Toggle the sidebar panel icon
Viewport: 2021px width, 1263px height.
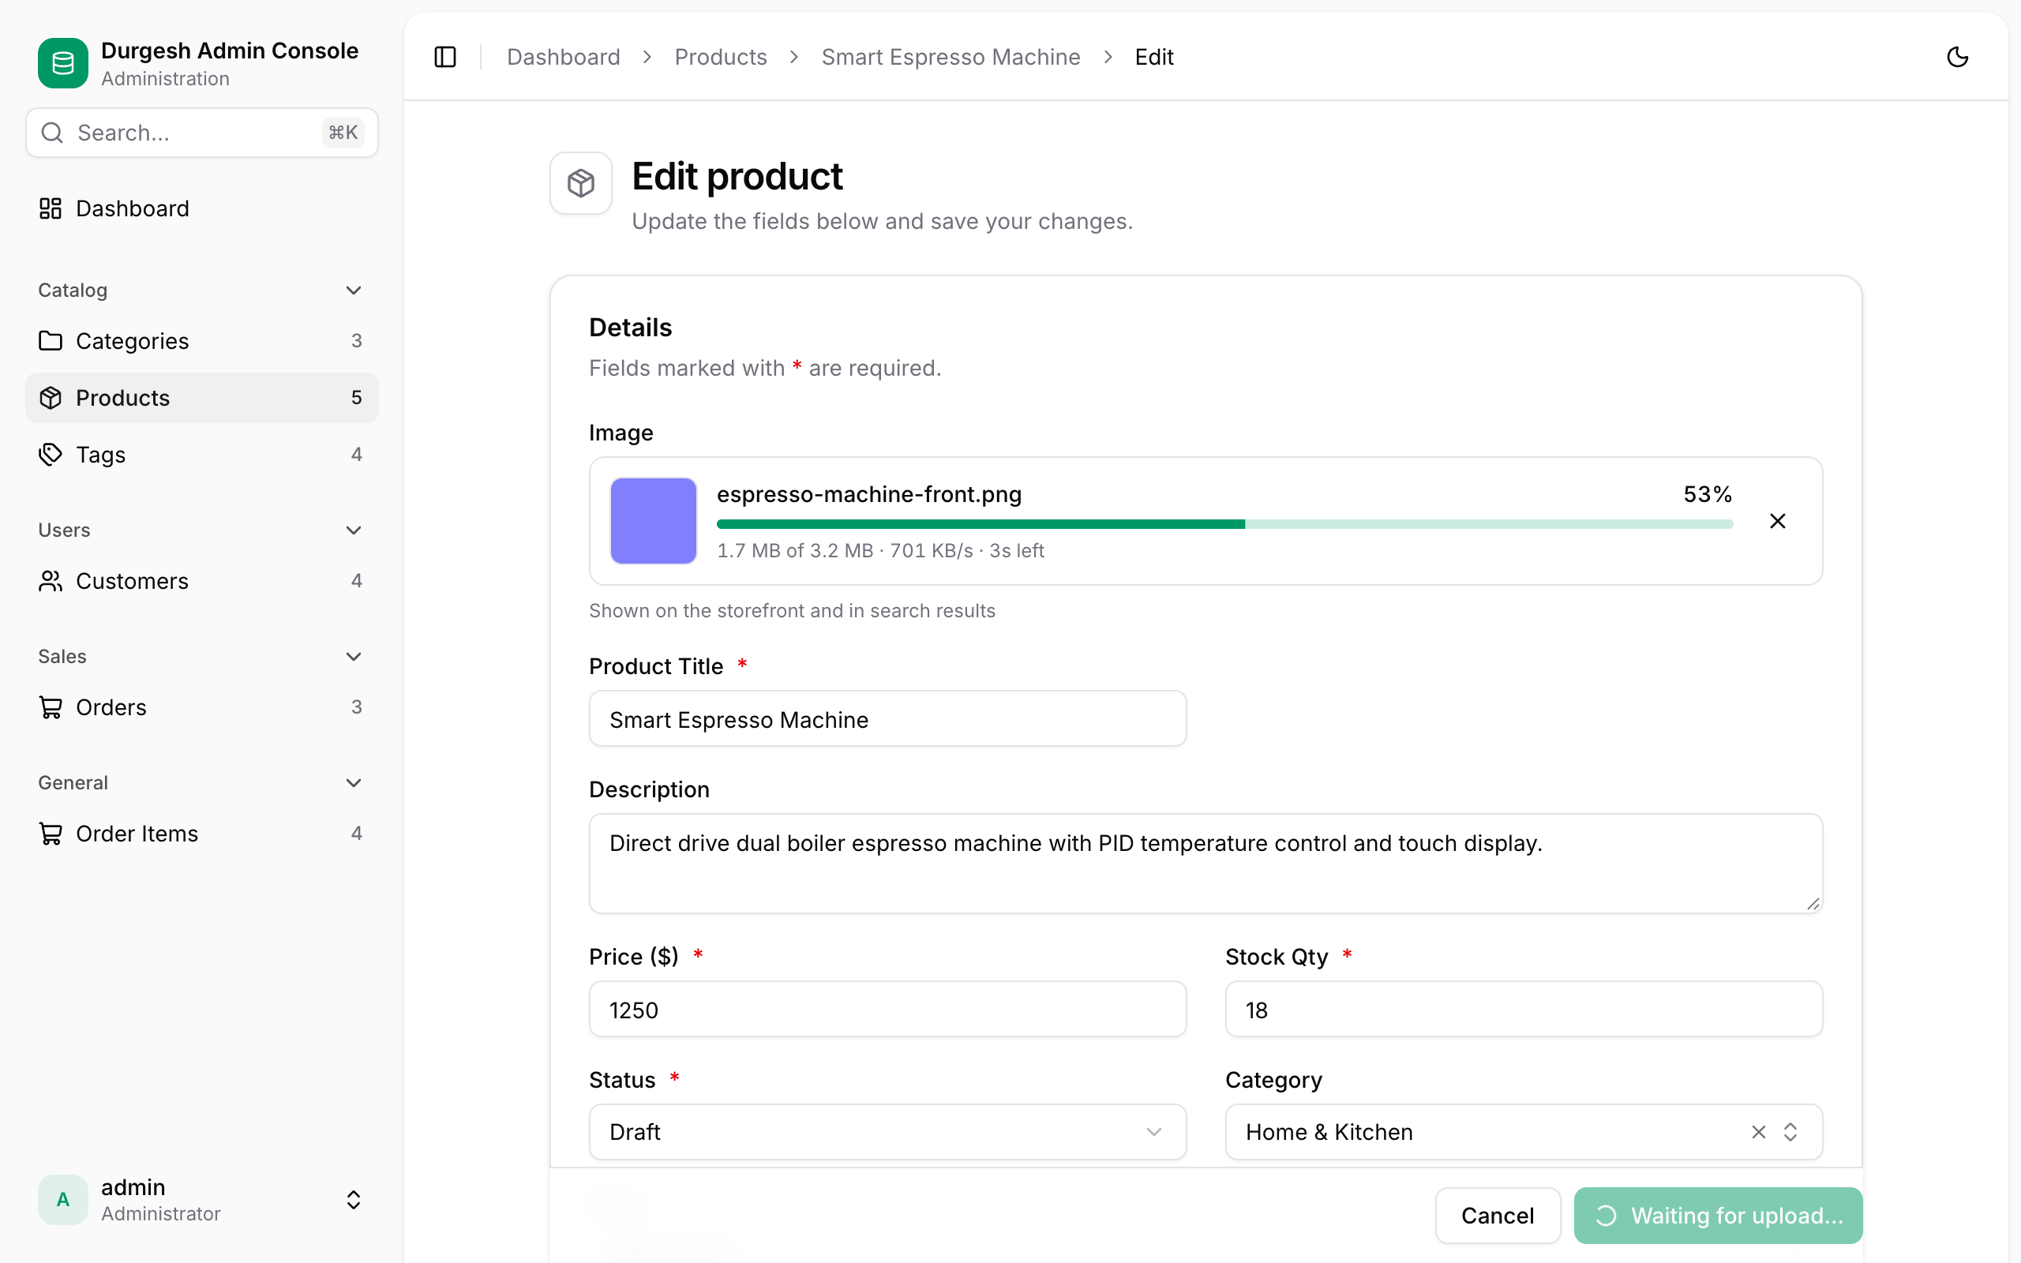tap(445, 57)
